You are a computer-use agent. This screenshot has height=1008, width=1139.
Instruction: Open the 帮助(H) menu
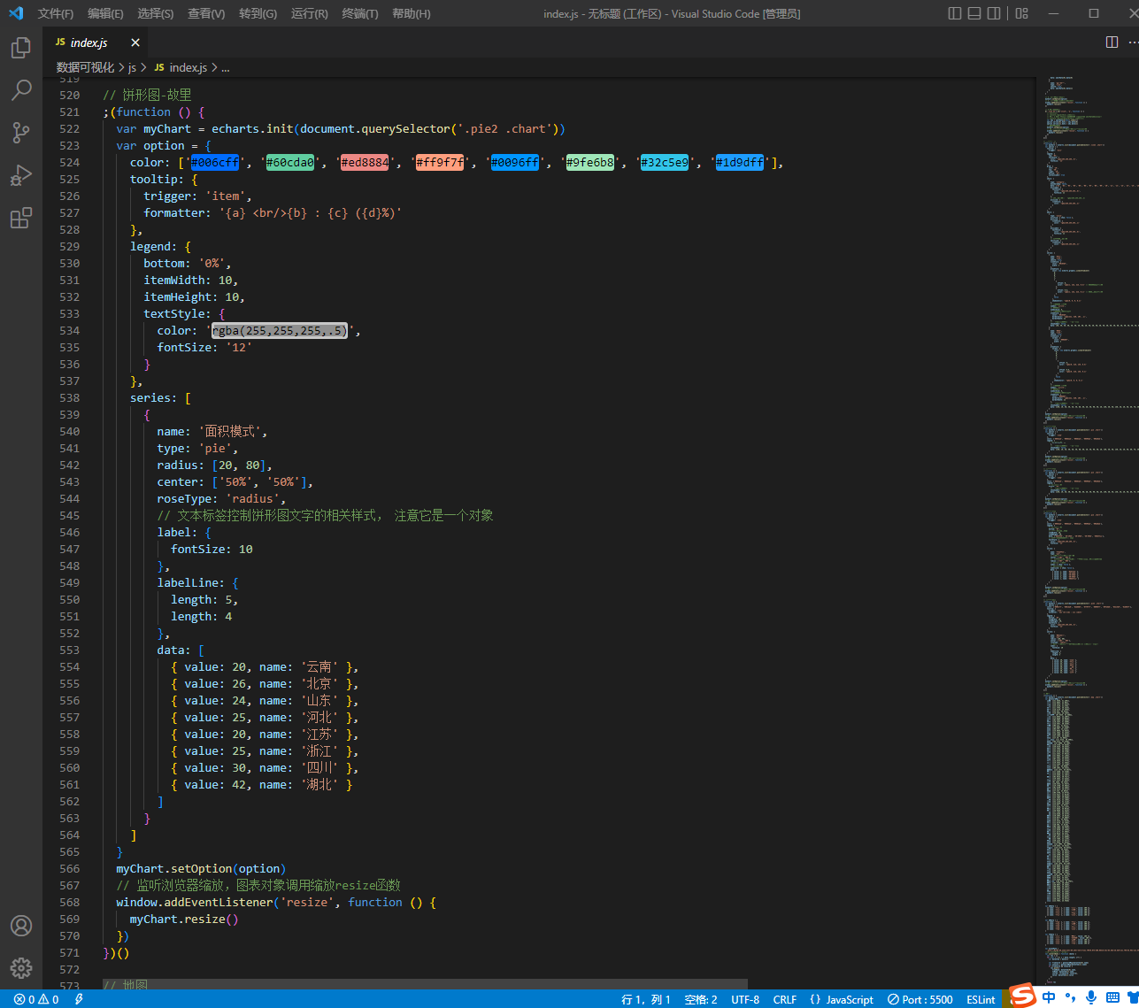[x=412, y=13]
